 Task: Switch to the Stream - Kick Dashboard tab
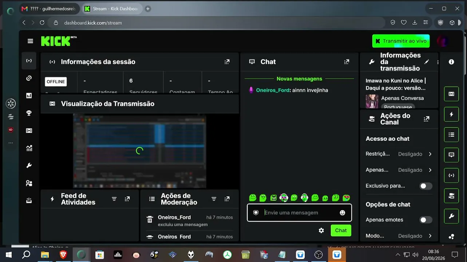tap(112, 9)
